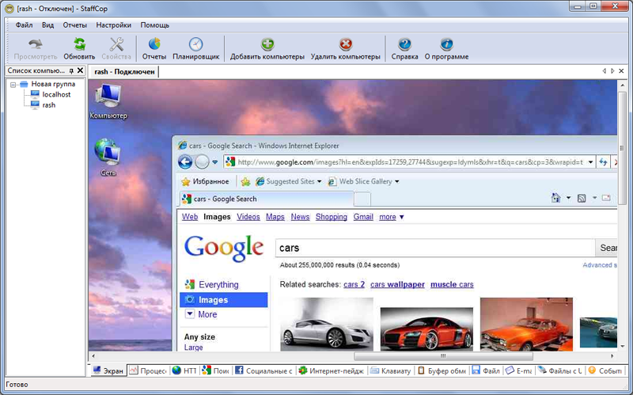Expand More search options in Google sidebar
The image size is (633, 395).
pyautogui.click(x=190, y=313)
